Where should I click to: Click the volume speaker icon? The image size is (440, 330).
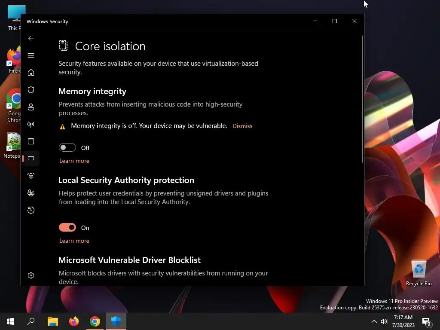(384, 321)
